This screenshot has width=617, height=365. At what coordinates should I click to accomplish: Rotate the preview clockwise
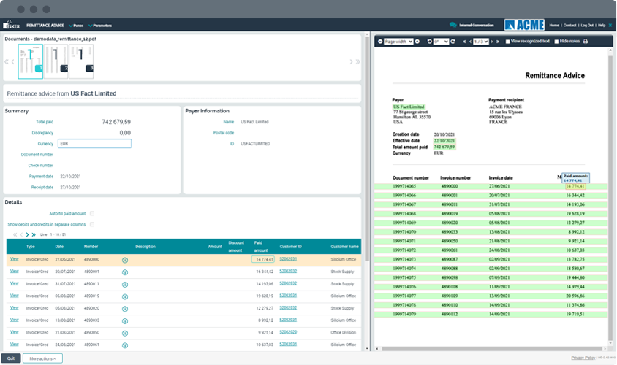[x=453, y=42]
